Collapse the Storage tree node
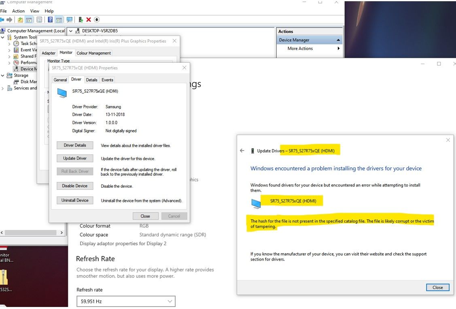The height and width of the screenshot is (309, 456). click(3, 75)
